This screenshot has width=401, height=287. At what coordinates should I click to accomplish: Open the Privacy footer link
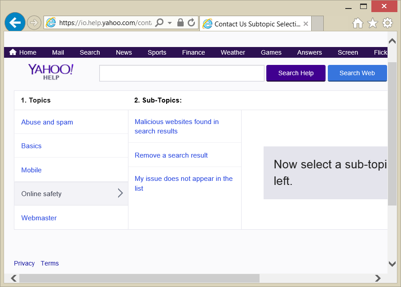(x=24, y=263)
